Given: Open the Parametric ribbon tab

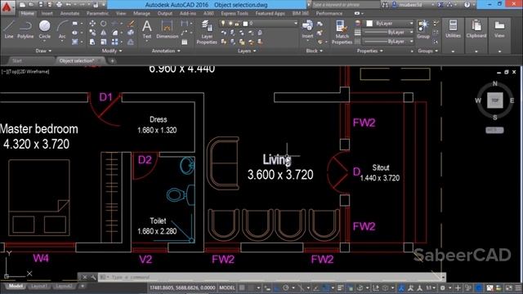Looking at the screenshot, I should click(x=97, y=13).
